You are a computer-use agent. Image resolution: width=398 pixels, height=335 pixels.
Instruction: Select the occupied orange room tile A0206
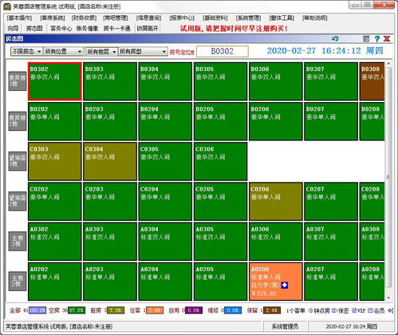point(275,282)
